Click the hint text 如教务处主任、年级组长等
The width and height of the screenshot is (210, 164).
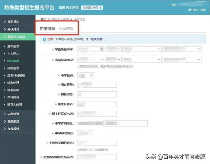[x=93, y=150]
